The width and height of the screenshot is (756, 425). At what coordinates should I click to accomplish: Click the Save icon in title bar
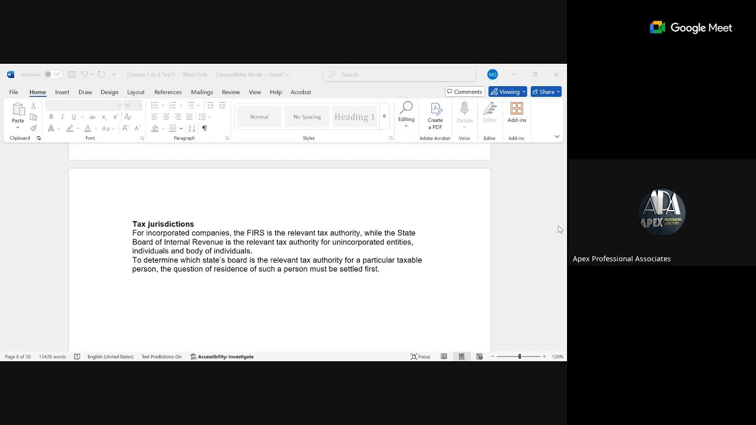[x=71, y=74]
